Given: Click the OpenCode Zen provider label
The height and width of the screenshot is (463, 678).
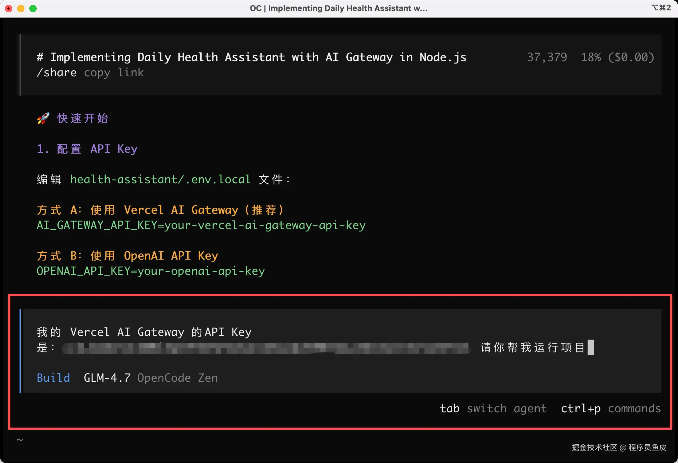Looking at the screenshot, I should (x=177, y=378).
